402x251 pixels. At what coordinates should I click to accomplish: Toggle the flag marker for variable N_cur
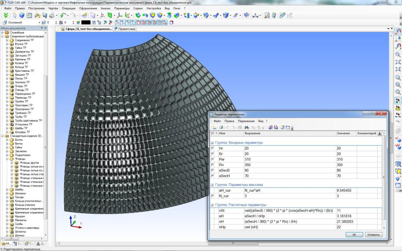point(213,196)
